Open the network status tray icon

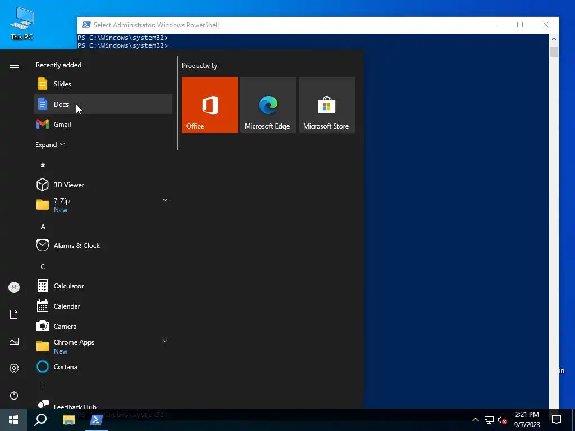(x=489, y=420)
